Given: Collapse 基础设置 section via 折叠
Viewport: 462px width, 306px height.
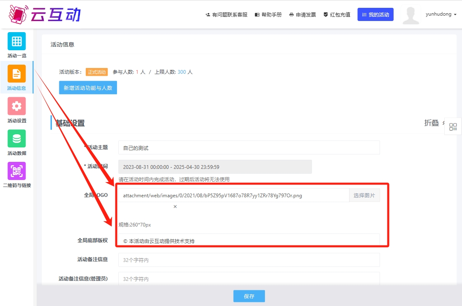Looking at the screenshot, I should point(432,123).
